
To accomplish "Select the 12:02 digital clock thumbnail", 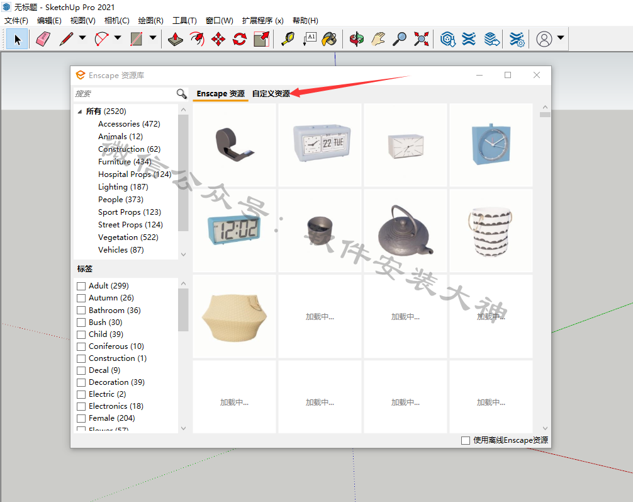I will coord(235,231).
